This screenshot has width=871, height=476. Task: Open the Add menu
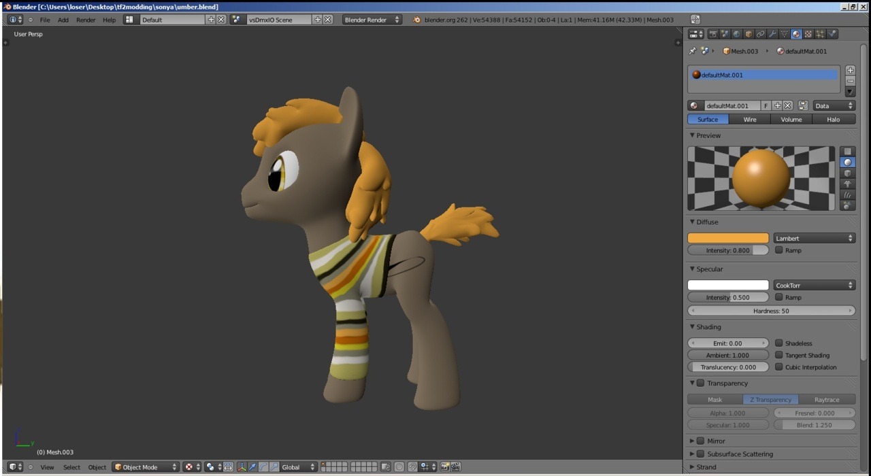coord(63,20)
